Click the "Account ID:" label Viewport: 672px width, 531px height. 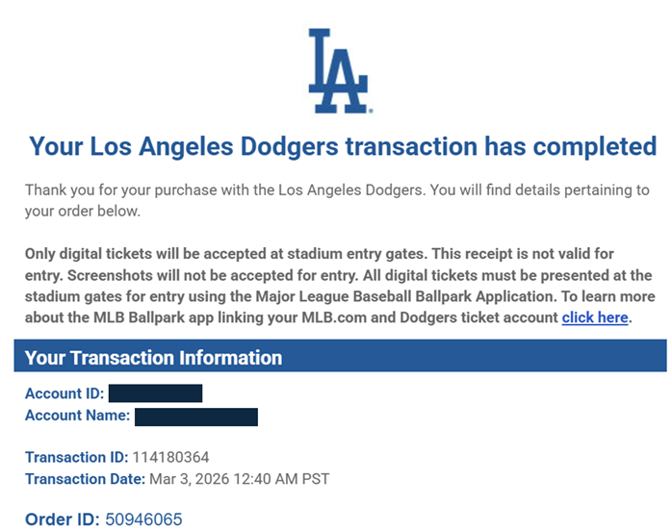(x=65, y=393)
